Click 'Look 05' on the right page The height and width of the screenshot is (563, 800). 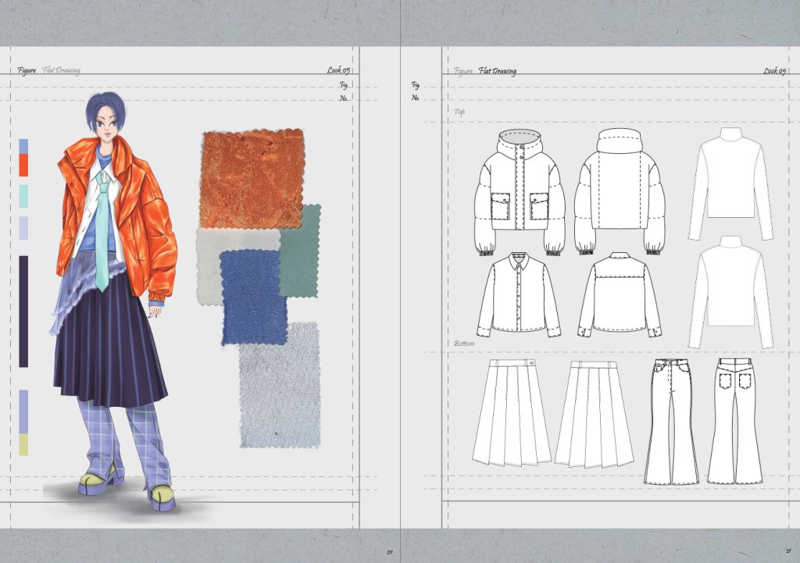[x=774, y=71]
